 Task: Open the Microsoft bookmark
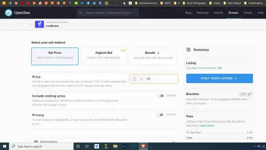point(106,3)
